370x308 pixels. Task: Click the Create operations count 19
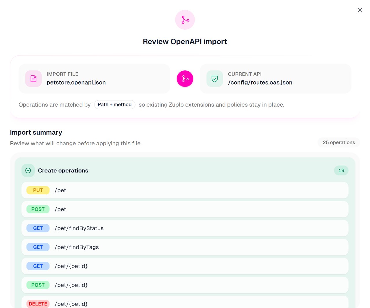[341, 170]
